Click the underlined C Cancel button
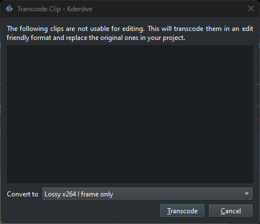The image size is (260, 224). tap(231, 210)
